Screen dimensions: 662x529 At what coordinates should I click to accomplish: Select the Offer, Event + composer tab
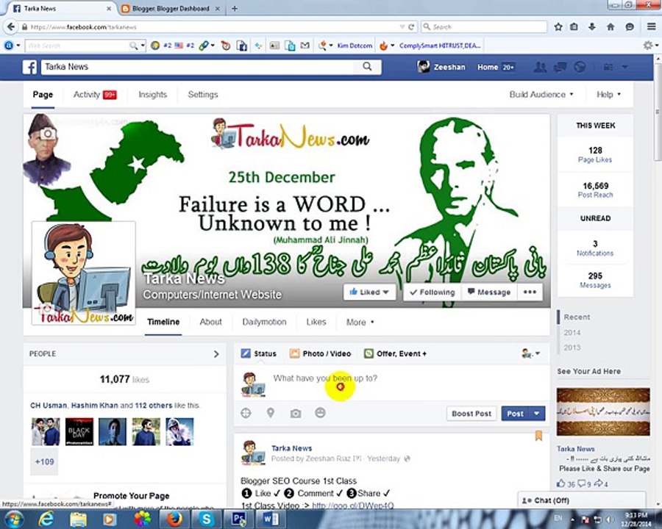(x=396, y=353)
